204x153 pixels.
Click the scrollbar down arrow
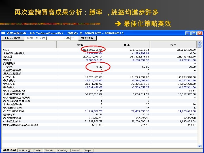click(x=199, y=146)
